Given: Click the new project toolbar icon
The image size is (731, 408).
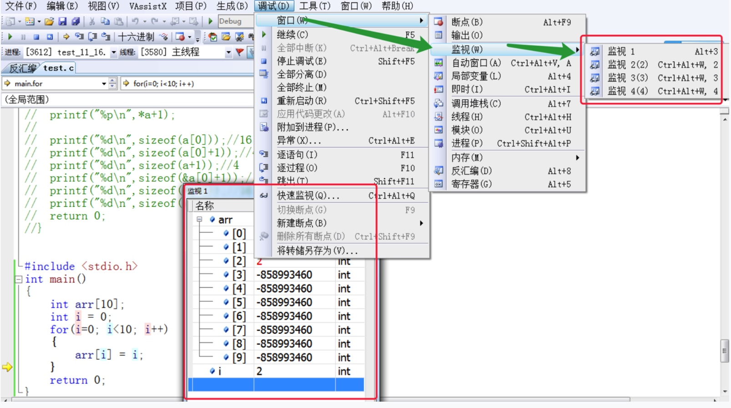Looking at the screenshot, I should [x=10, y=21].
